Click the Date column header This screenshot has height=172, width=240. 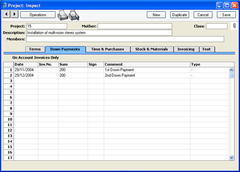[x=26, y=64]
